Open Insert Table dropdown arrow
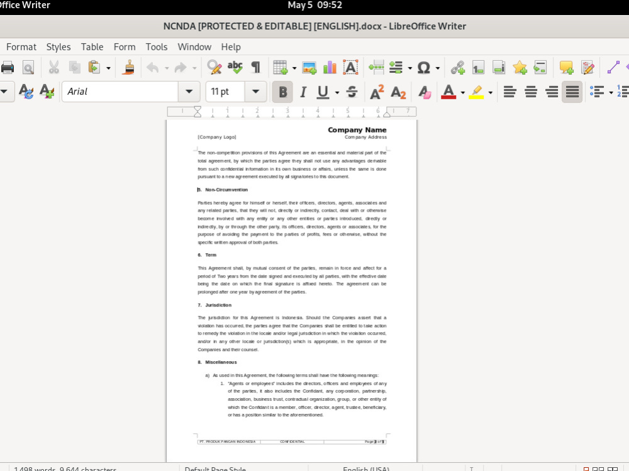 pyautogui.click(x=294, y=68)
